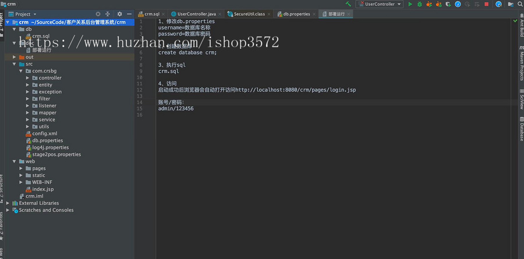
Task: Open stage2pos.properties in the project tree
Action: (56, 154)
